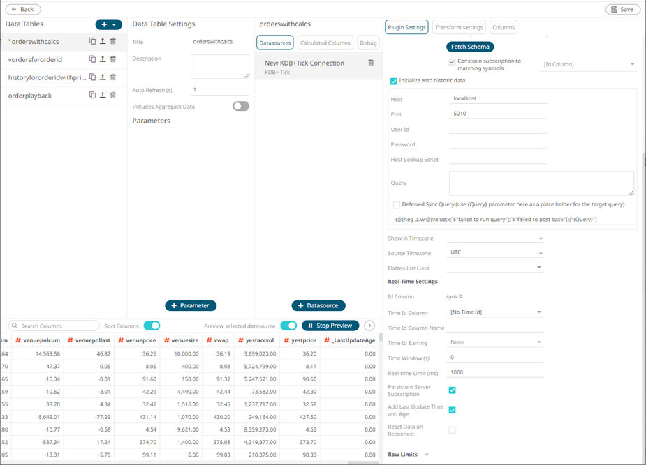Delete the New KDB+Tick Connection datasource
This screenshot has width=646, height=465.
click(x=371, y=63)
